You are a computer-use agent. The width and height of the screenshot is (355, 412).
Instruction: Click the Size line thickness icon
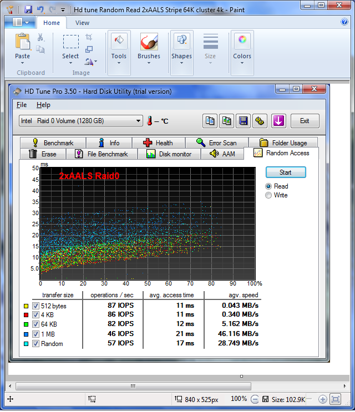[x=210, y=42]
